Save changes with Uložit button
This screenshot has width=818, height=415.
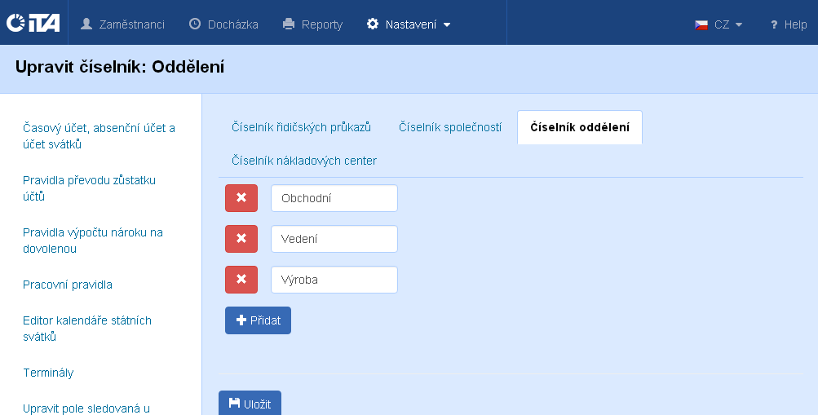point(250,404)
